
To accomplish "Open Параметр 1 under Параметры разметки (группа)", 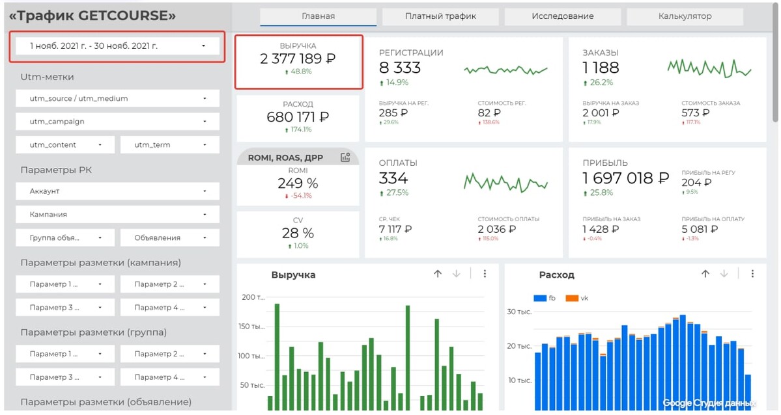I will [65, 354].
